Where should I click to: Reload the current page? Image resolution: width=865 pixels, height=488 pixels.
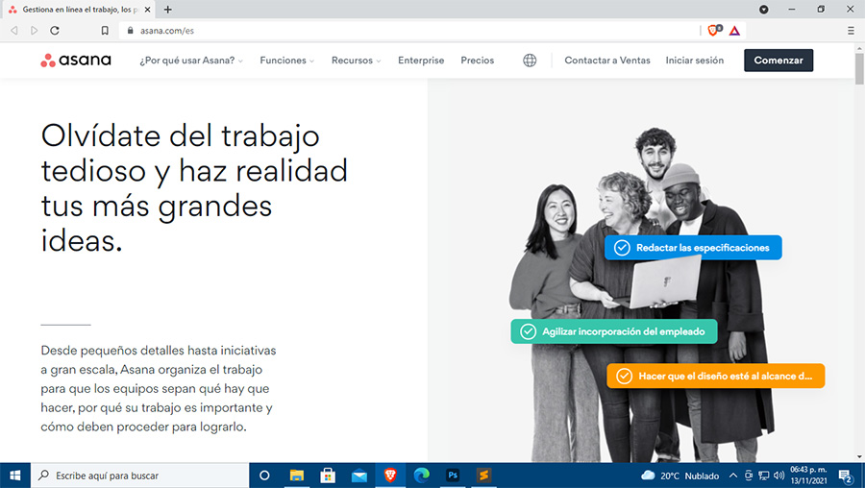click(x=55, y=31)
